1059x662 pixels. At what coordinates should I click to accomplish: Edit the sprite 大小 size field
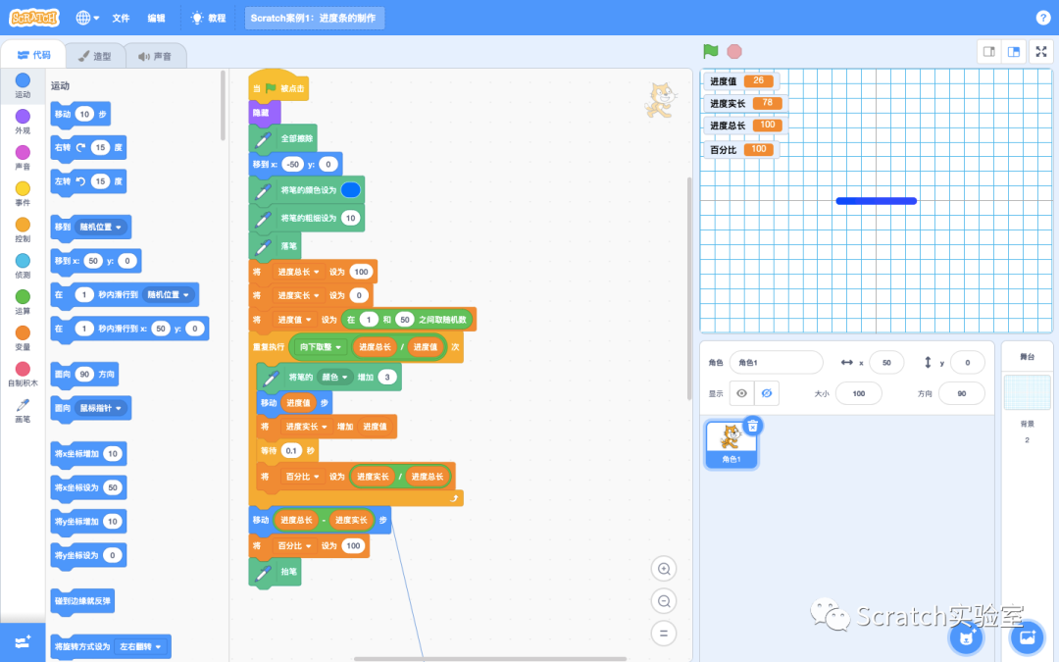(x=858, y=393)
